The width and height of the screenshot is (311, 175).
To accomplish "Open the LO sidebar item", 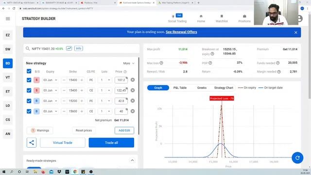I will [8, 105].
